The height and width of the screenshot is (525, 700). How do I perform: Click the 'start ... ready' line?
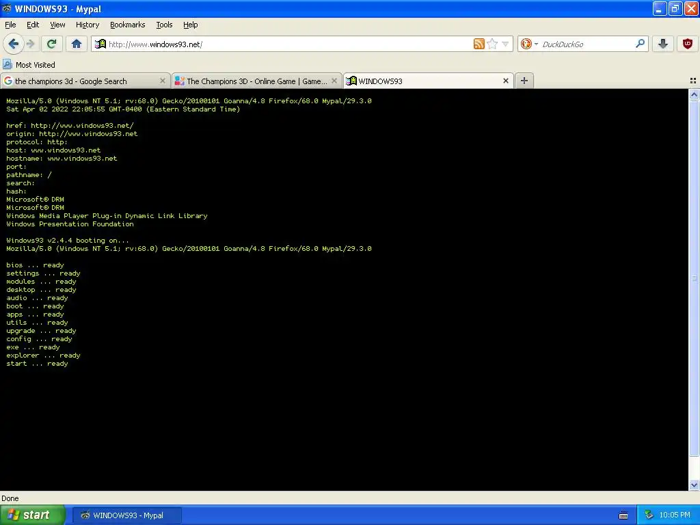pos(37,364)
